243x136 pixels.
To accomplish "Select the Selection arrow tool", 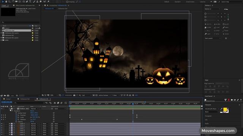I will click(3, 2).
